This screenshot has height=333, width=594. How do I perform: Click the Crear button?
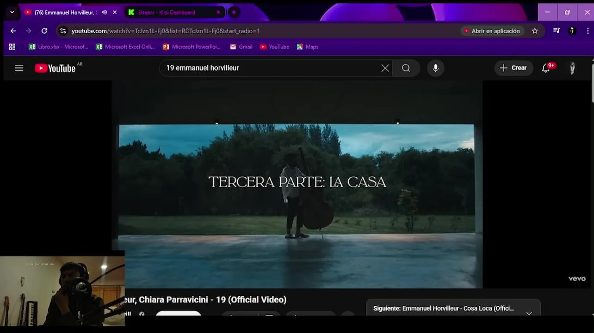514,68
